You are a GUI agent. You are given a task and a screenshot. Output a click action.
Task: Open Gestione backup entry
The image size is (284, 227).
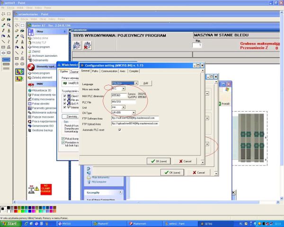[x=41, y=130]
